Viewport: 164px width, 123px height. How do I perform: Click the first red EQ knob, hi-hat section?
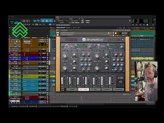(x=116, y=55)
